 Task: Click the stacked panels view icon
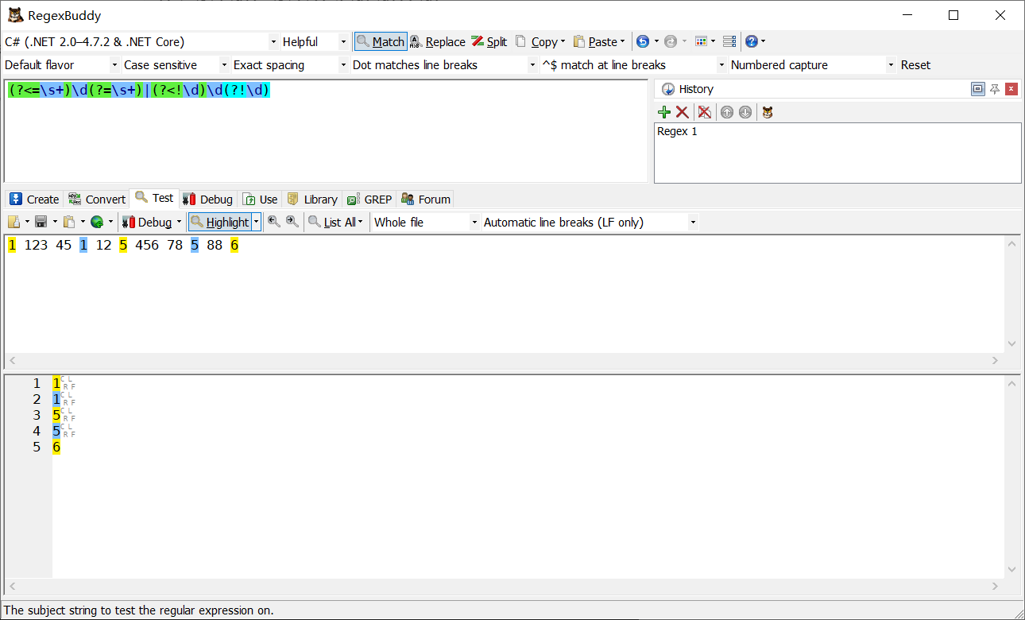[x=729, y=41]
